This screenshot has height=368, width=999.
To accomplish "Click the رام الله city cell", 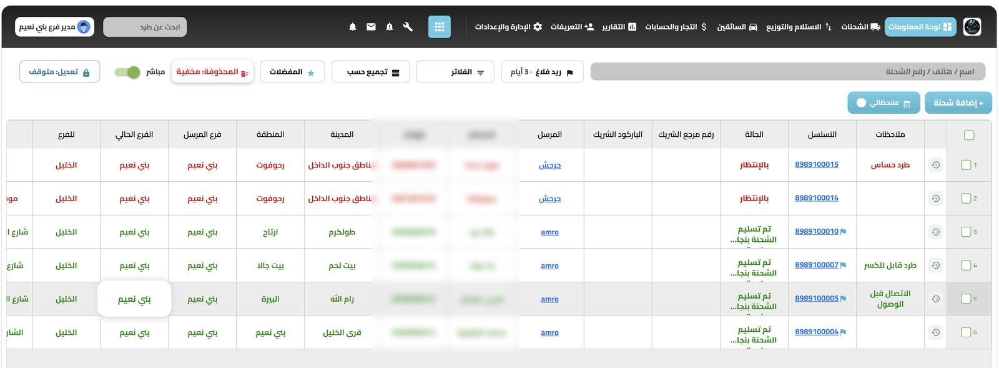I will tap(342, 299).
